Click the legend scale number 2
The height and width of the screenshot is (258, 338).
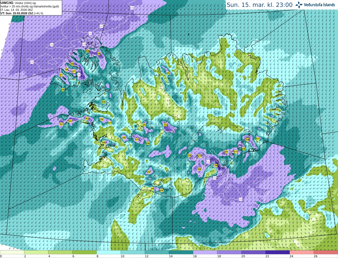[x=25, y=256]
